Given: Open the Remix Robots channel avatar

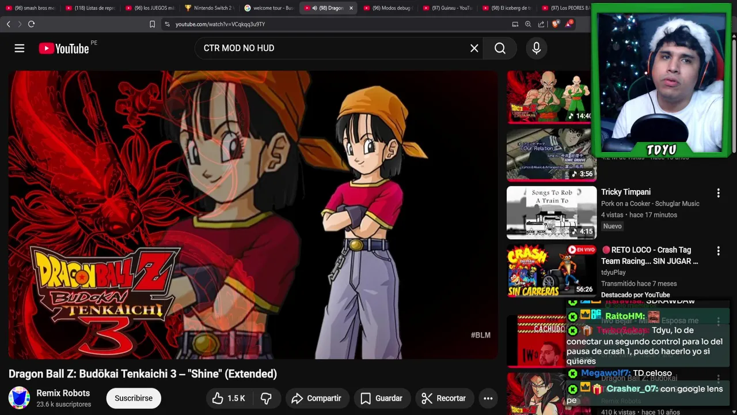Looking at the screenshot, I should (x=19, y=398).
